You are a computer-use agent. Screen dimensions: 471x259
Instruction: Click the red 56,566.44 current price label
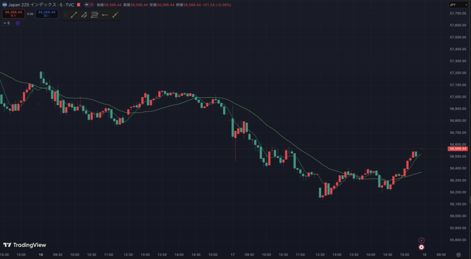pyautogui.click(x=458, y=149)
